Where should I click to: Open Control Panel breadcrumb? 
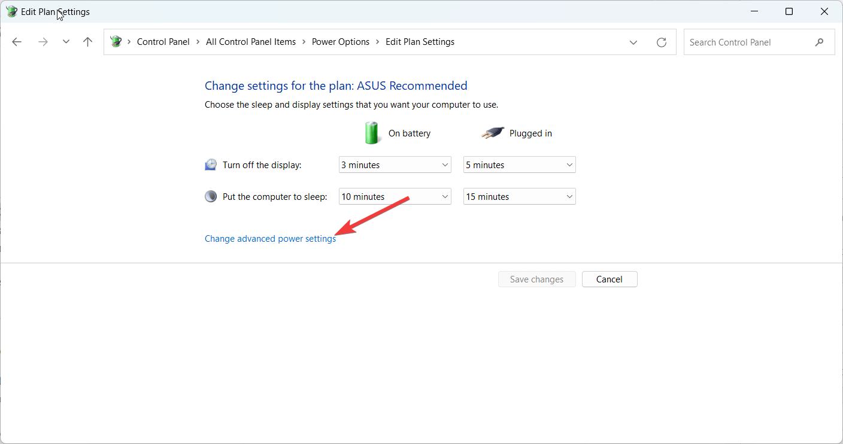coord(163,42)
